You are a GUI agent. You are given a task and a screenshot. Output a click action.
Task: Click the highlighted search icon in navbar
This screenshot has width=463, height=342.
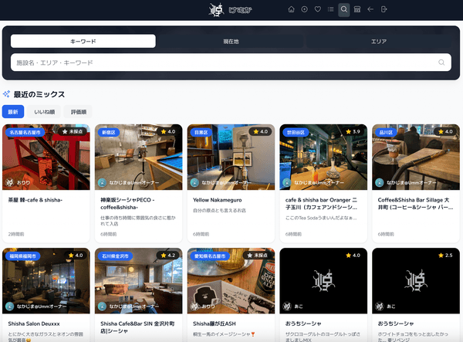coord(343,10)
